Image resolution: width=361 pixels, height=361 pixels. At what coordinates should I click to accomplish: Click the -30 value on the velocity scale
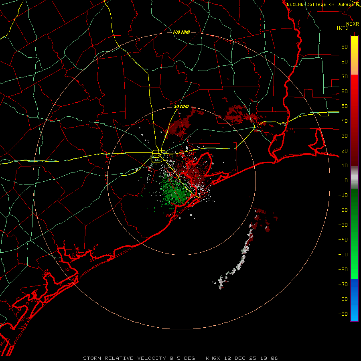[x=343, y=225]
